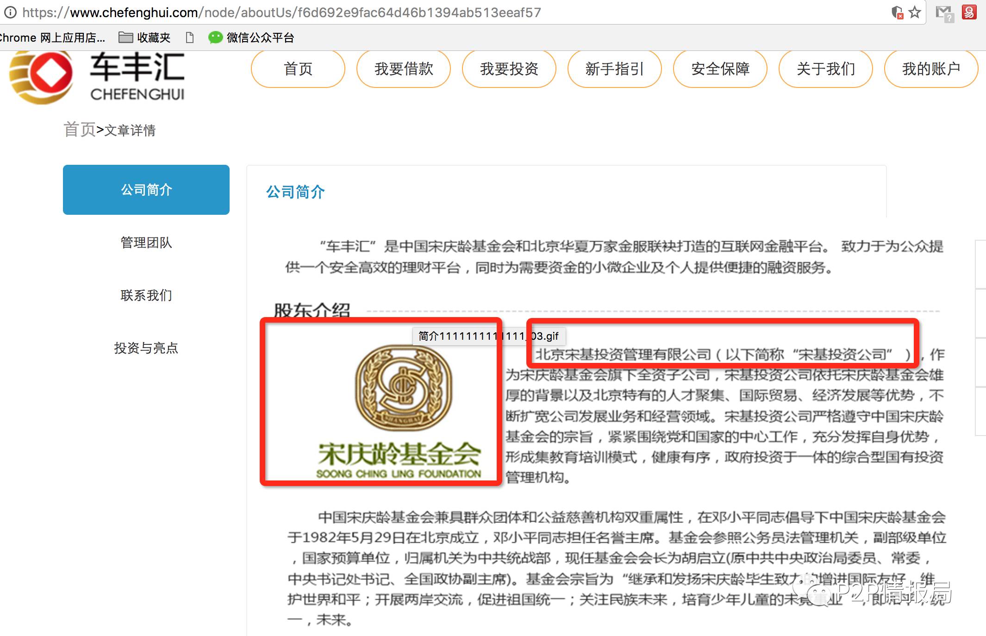This screenshot has width=986, height=636.
Task: Open the blank page bookmark icon
Action: [x=189, y=37]
